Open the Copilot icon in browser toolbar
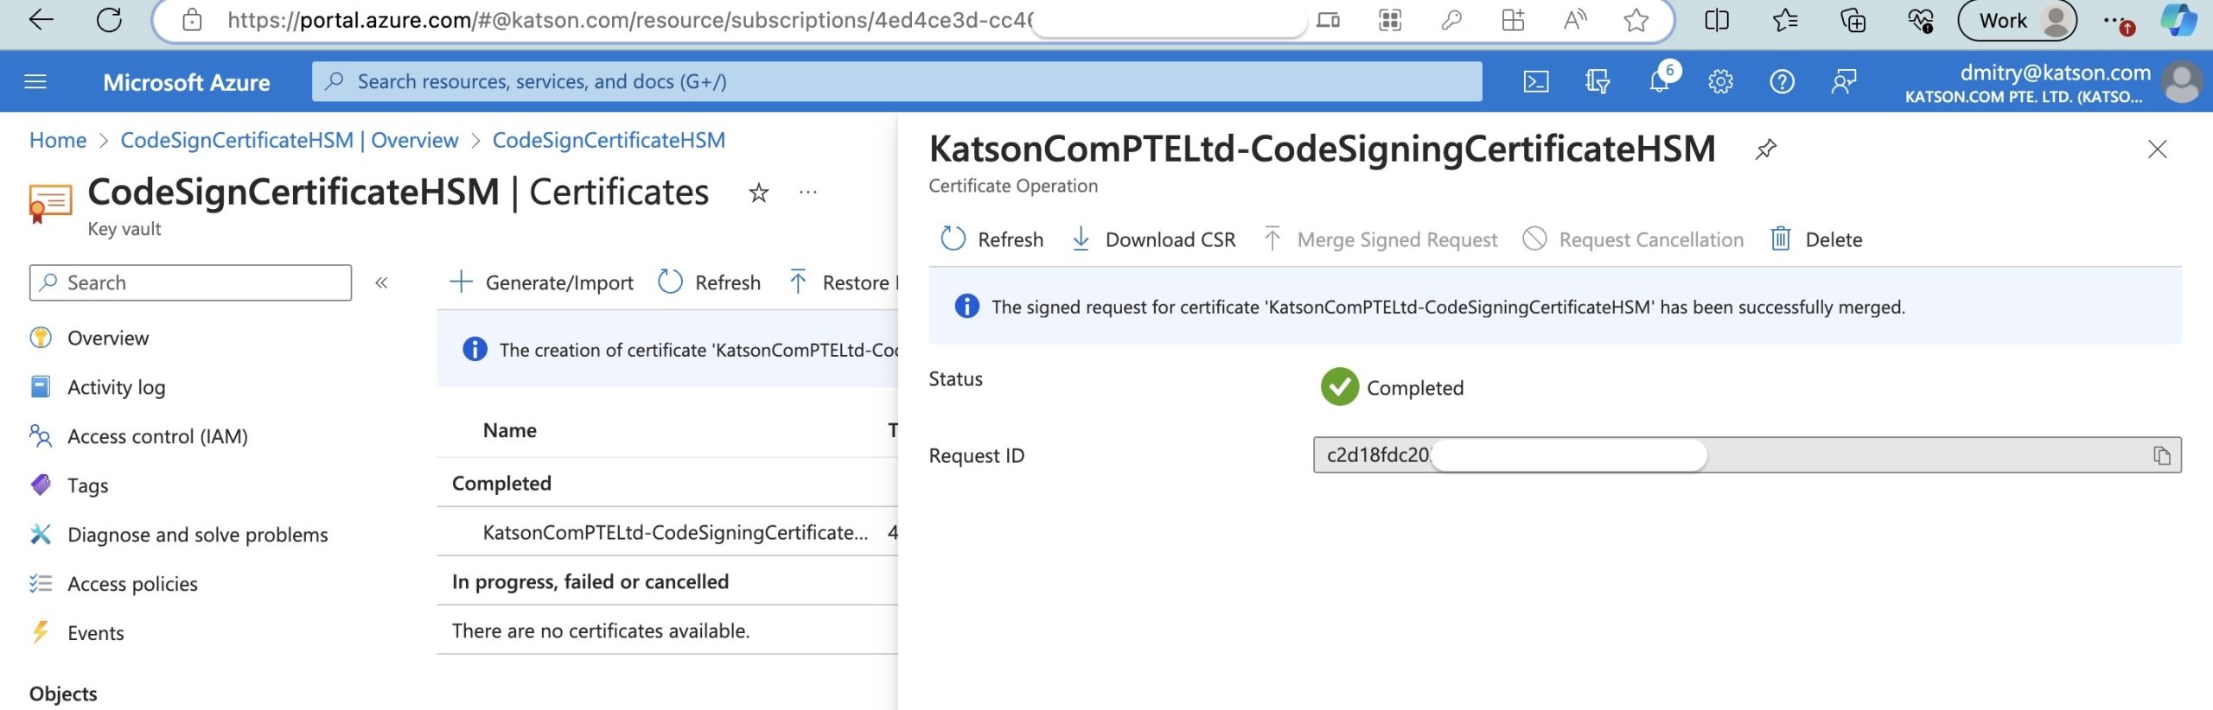Viewport: 2213px width, 710px height. pyautogui.click(x=2178, y=20)
